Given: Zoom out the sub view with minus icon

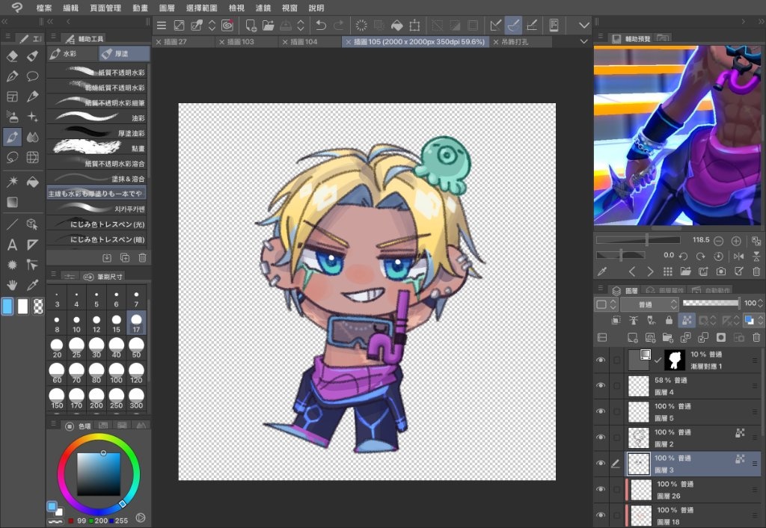Looking at the screenshot, I should coord(718,241).
